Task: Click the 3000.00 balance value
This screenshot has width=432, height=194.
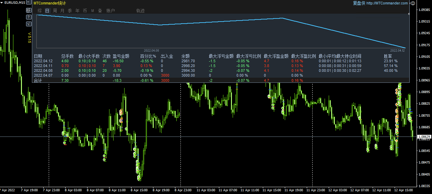Action: (188, 75)
